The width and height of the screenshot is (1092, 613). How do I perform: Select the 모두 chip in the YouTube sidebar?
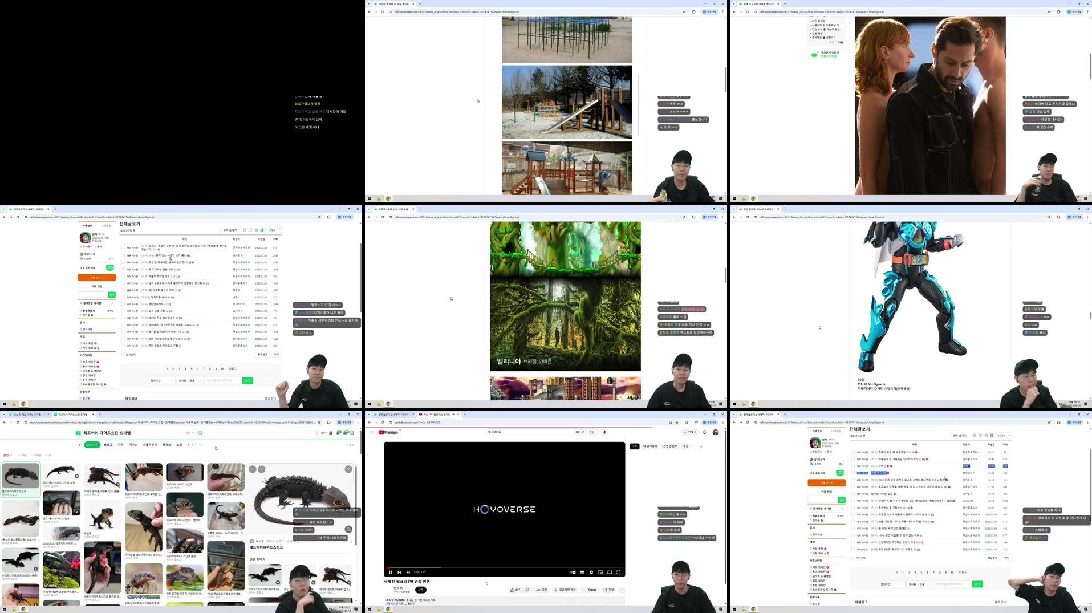(x=635, y=446)
